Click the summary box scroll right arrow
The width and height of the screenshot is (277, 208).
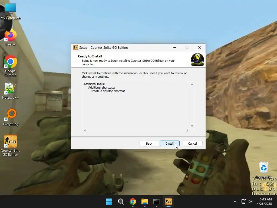tap(187, 131)
